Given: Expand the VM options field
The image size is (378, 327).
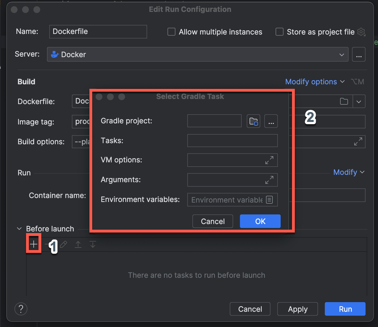Looking at the screenshot, I should point(269,160).
